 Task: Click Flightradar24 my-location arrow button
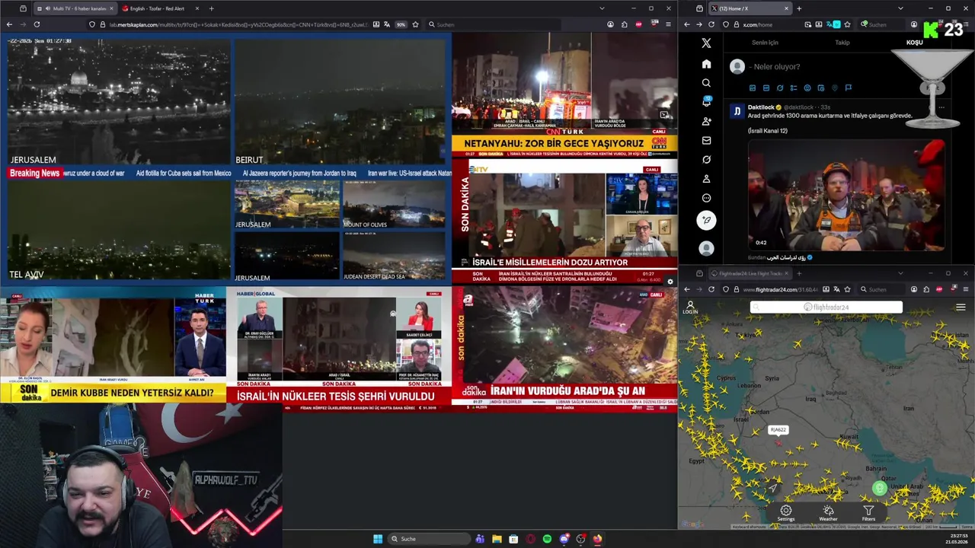[772, 487]
